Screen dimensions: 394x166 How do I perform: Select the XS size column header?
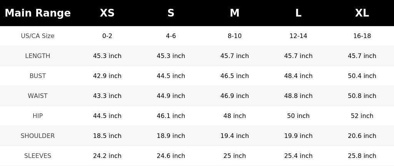click(x=107, y=13)
